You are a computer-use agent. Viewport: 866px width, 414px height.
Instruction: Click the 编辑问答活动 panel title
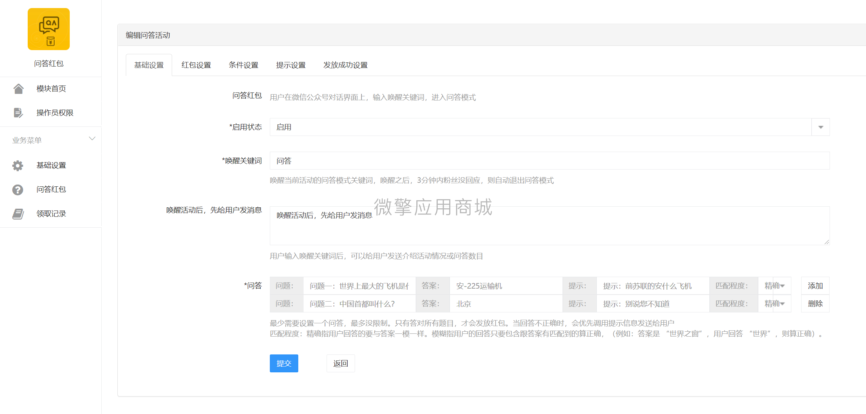148,35
